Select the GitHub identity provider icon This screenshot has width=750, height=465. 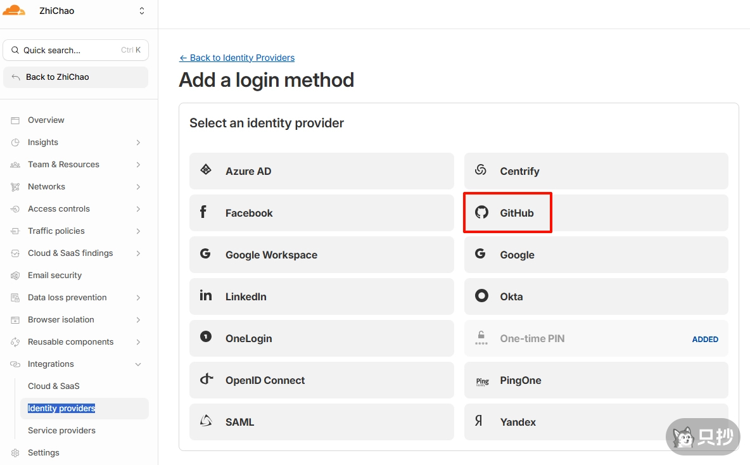(482, 213)
